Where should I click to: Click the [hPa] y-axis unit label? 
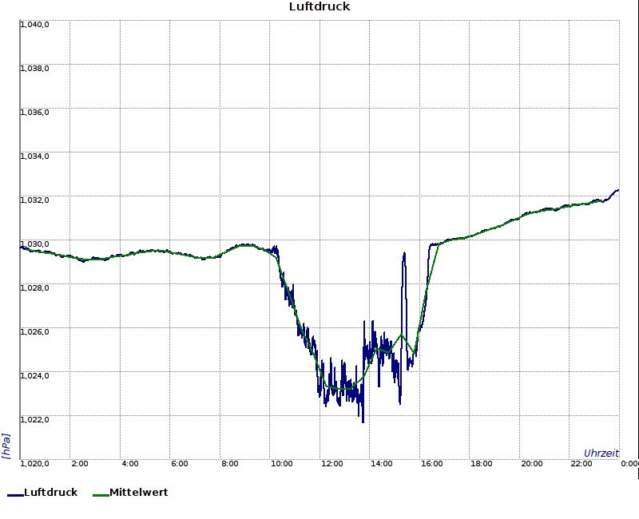[x=6, y=446]
